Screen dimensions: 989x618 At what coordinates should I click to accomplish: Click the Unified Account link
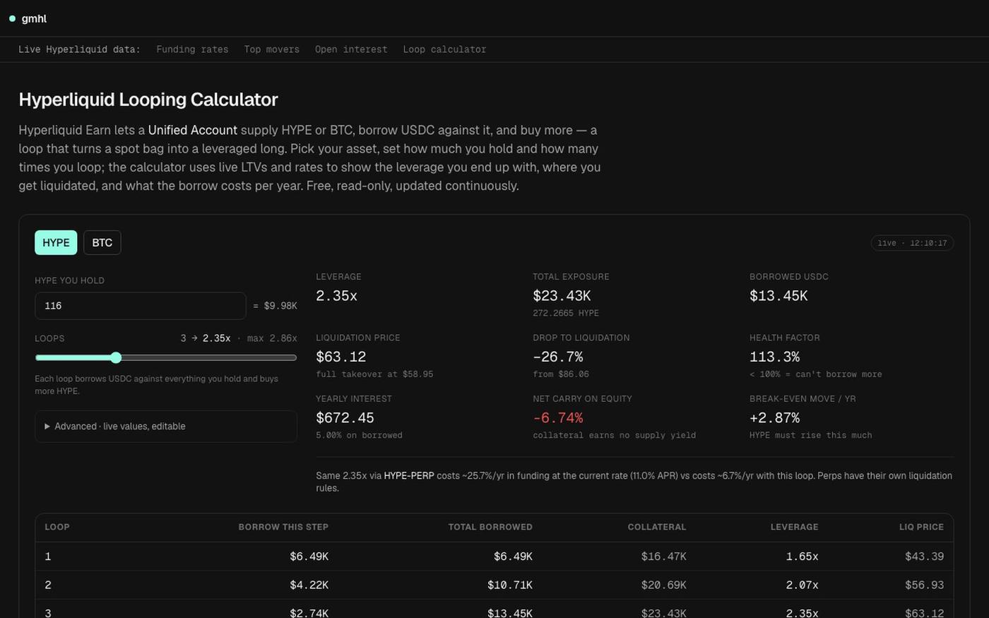point(193,130)
